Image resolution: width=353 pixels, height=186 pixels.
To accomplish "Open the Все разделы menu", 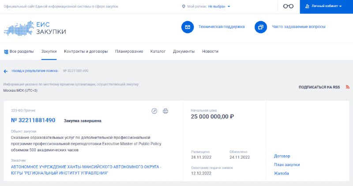I will click(x=19, y=52).
